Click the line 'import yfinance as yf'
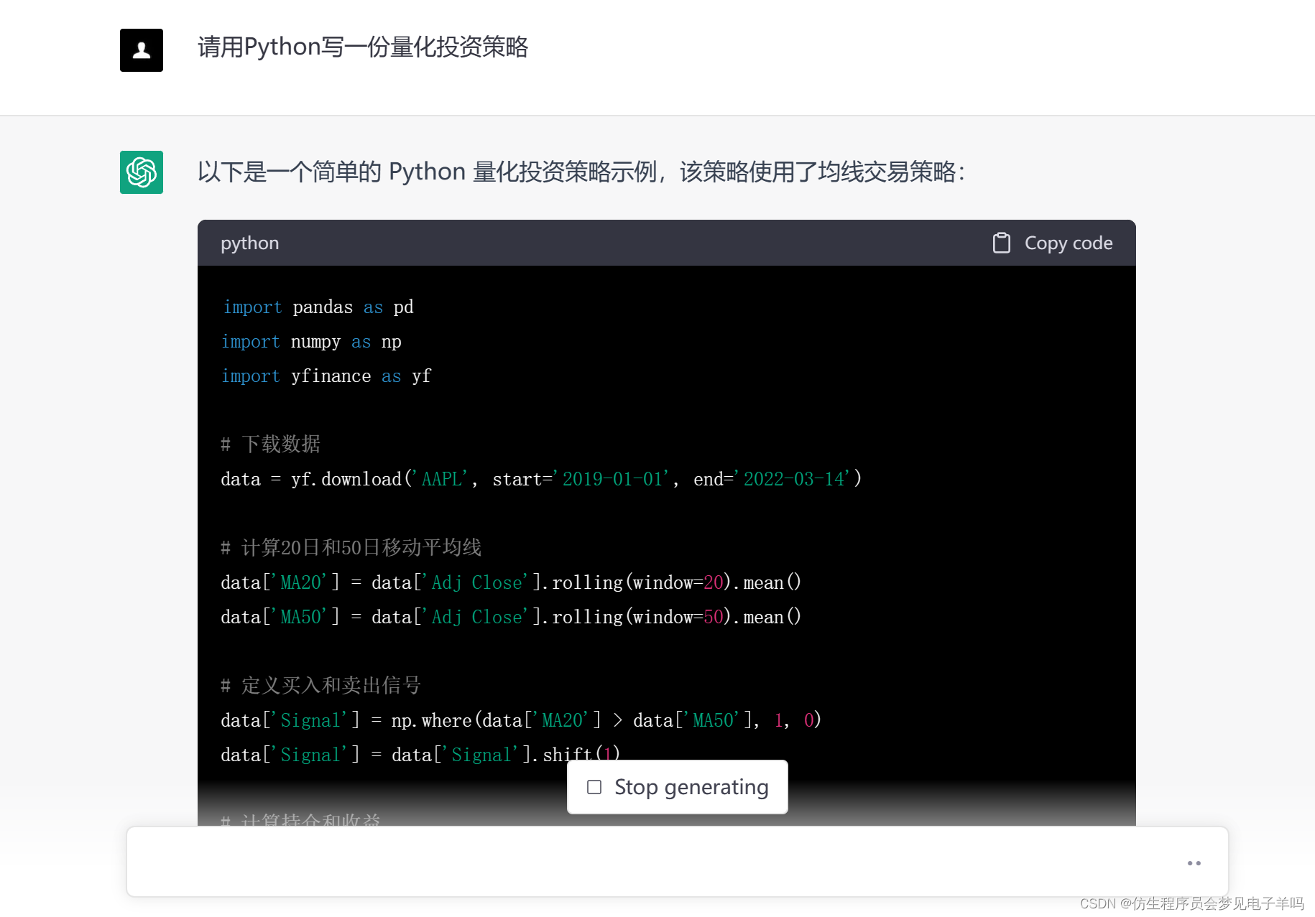Viewport: 1315px width, 917px height. tap(326, 376)
